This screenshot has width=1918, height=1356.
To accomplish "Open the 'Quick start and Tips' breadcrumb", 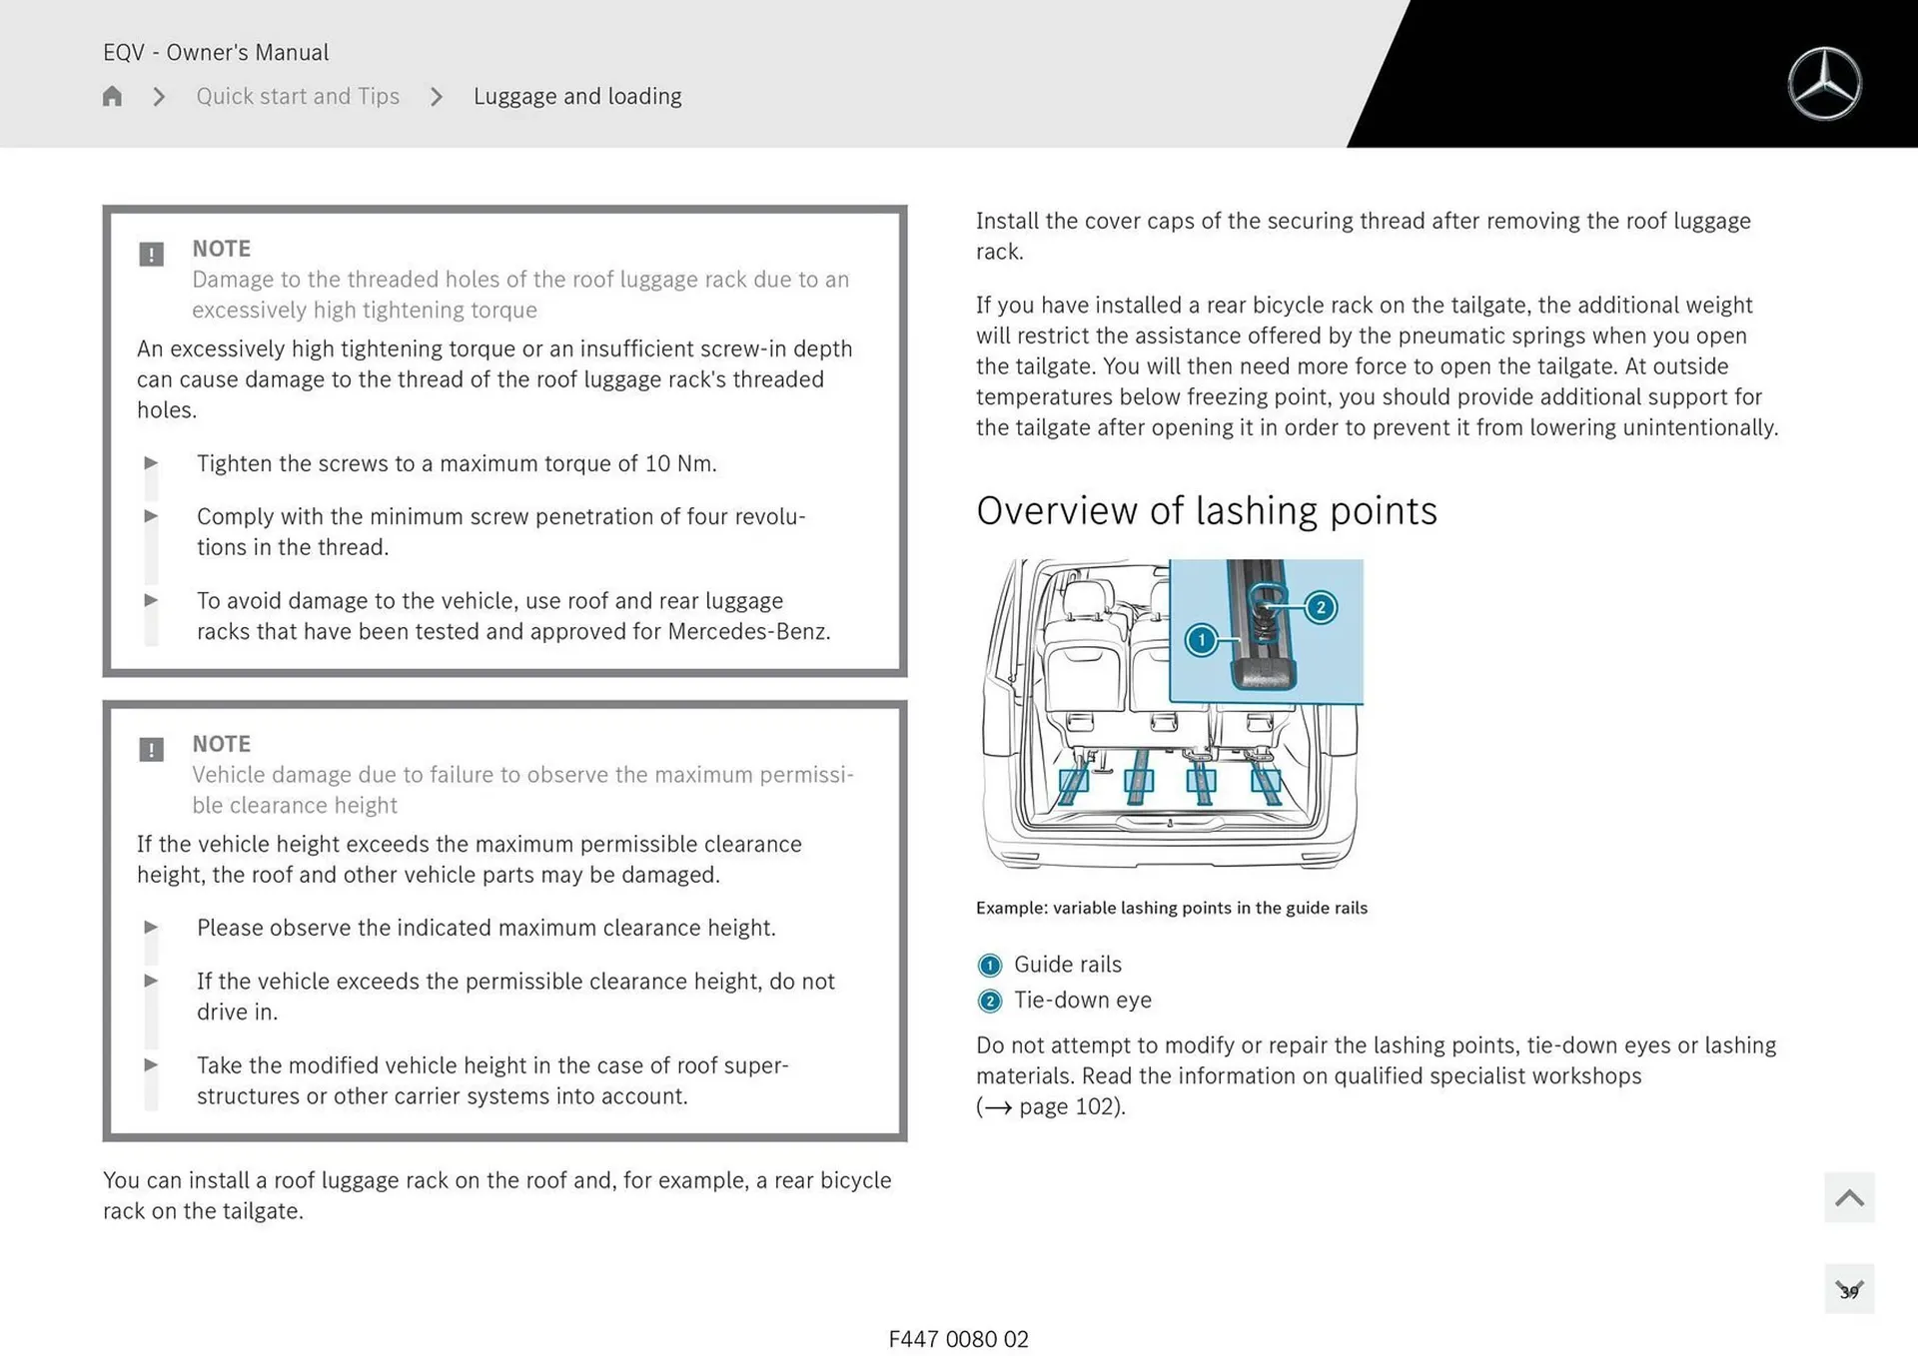I will pos(297,96).
